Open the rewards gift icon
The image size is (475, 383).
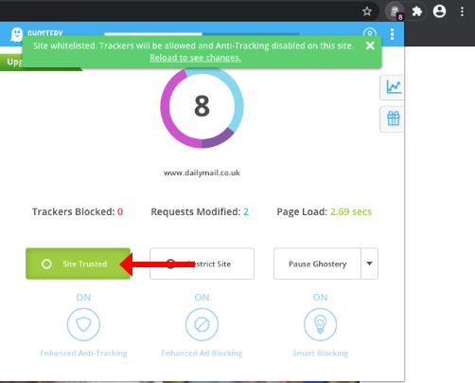[x=394, y=119]
